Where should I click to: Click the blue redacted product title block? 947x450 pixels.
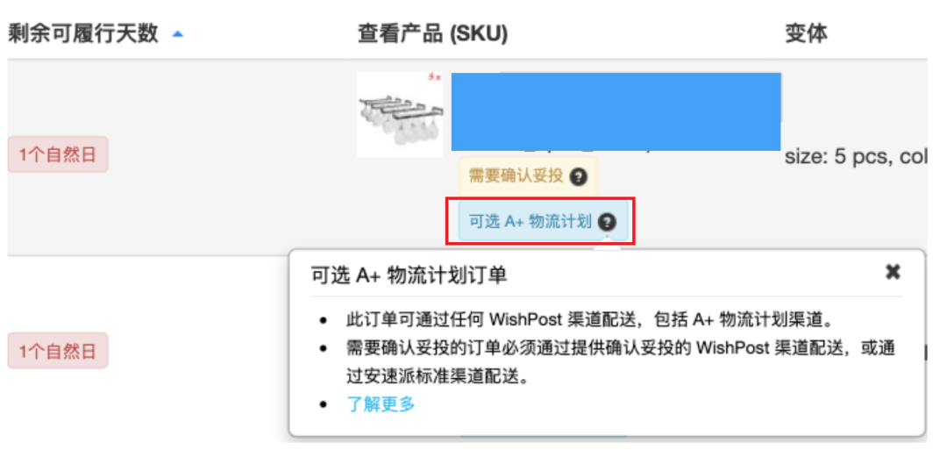pos(616,111)
